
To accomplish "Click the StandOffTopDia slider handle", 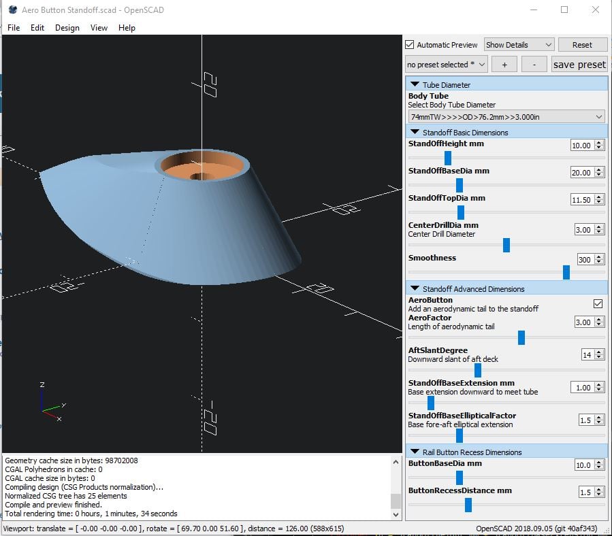I will tap(461, 212).
